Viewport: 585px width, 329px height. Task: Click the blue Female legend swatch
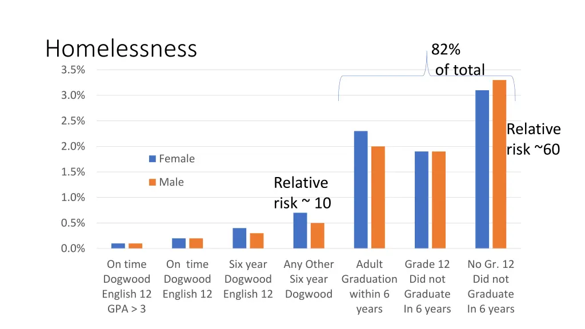153,159
